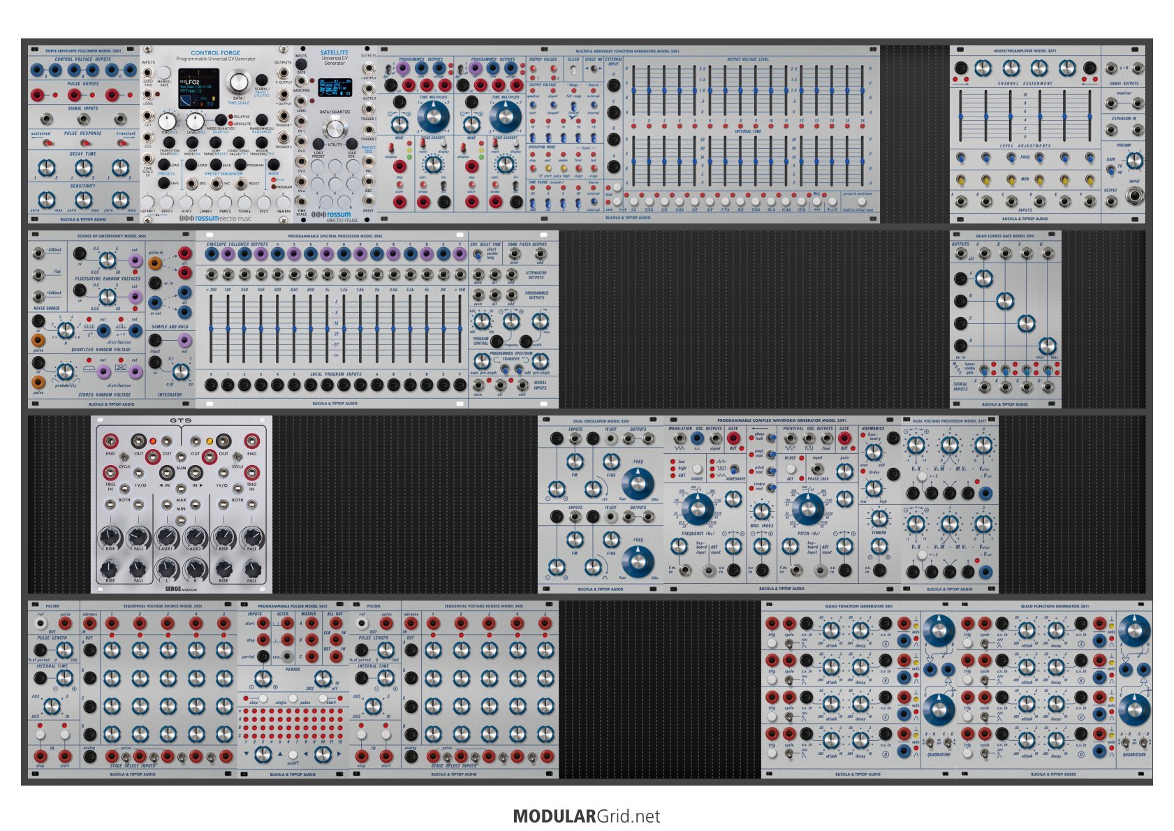The image size is (1174, 831).
Task: Click the '<100' band slider on Model 296t
Action: coord(211,328)
